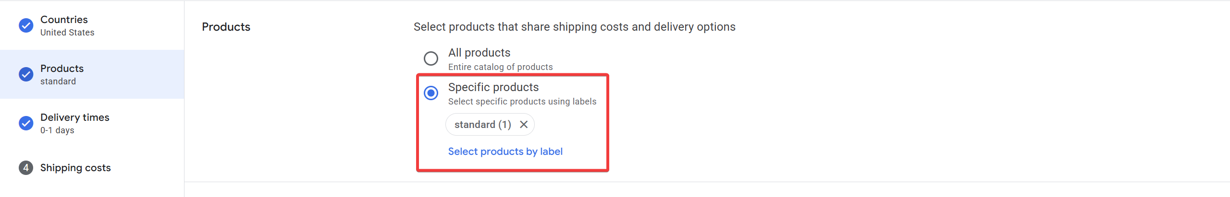1230x197 pixels.
Task: Click the 0-1 days delivery subtitle
Action: pyautogui.click(x=57, y=130)
